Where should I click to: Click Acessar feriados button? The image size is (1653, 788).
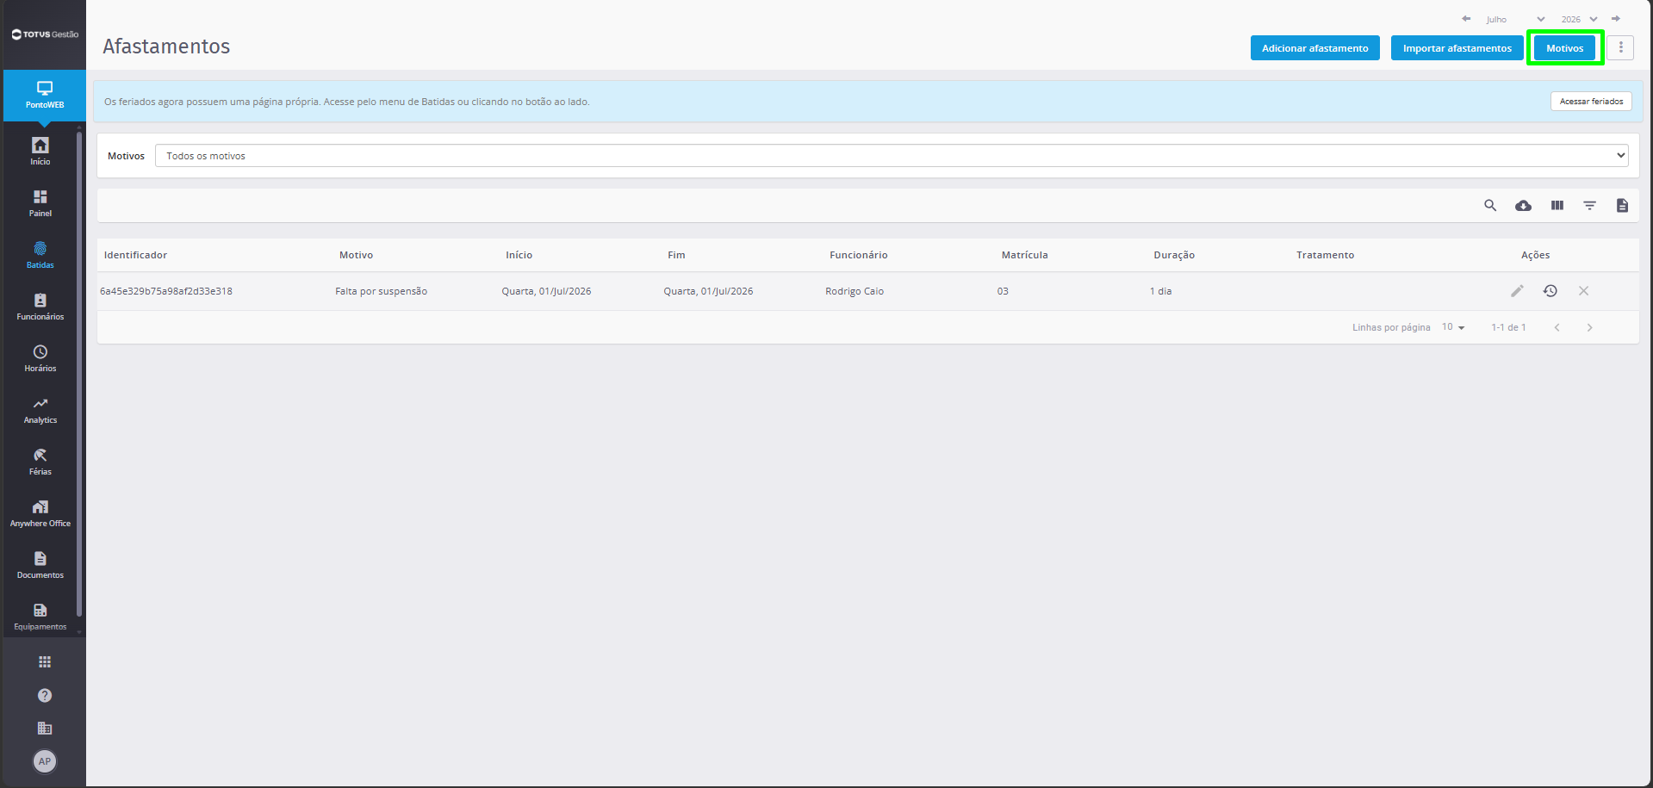click(1591, 102)
